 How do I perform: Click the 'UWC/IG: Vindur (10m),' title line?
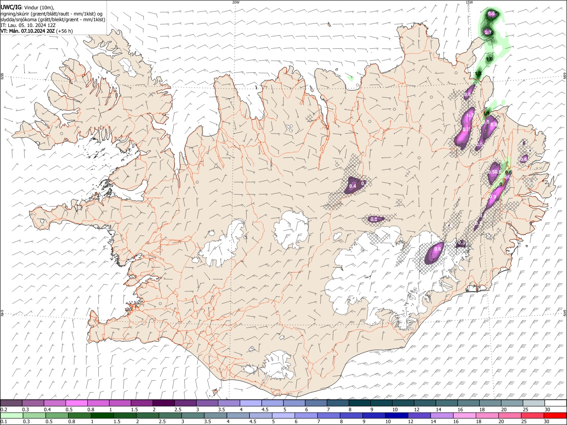27,8
